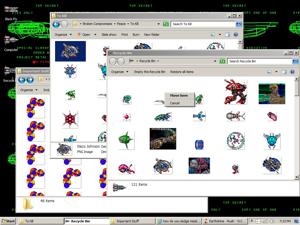Viewport: 300px width, 225px height.
Task: Go back in the To Kill window
Action: tap(56, 24)
